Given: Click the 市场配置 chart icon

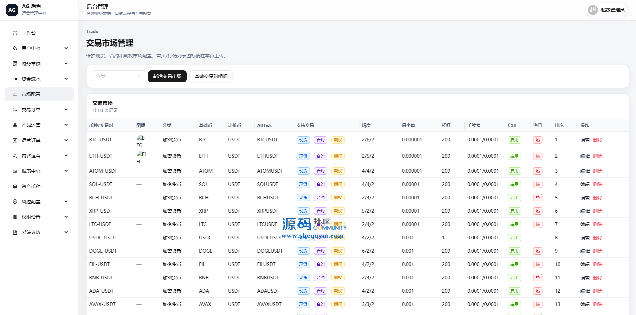Looking at the screenshot, I should tap(15, 94).
